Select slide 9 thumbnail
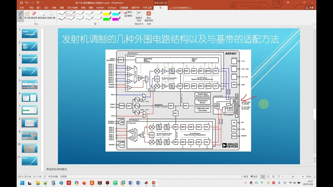333x187 pixels. 29,135
